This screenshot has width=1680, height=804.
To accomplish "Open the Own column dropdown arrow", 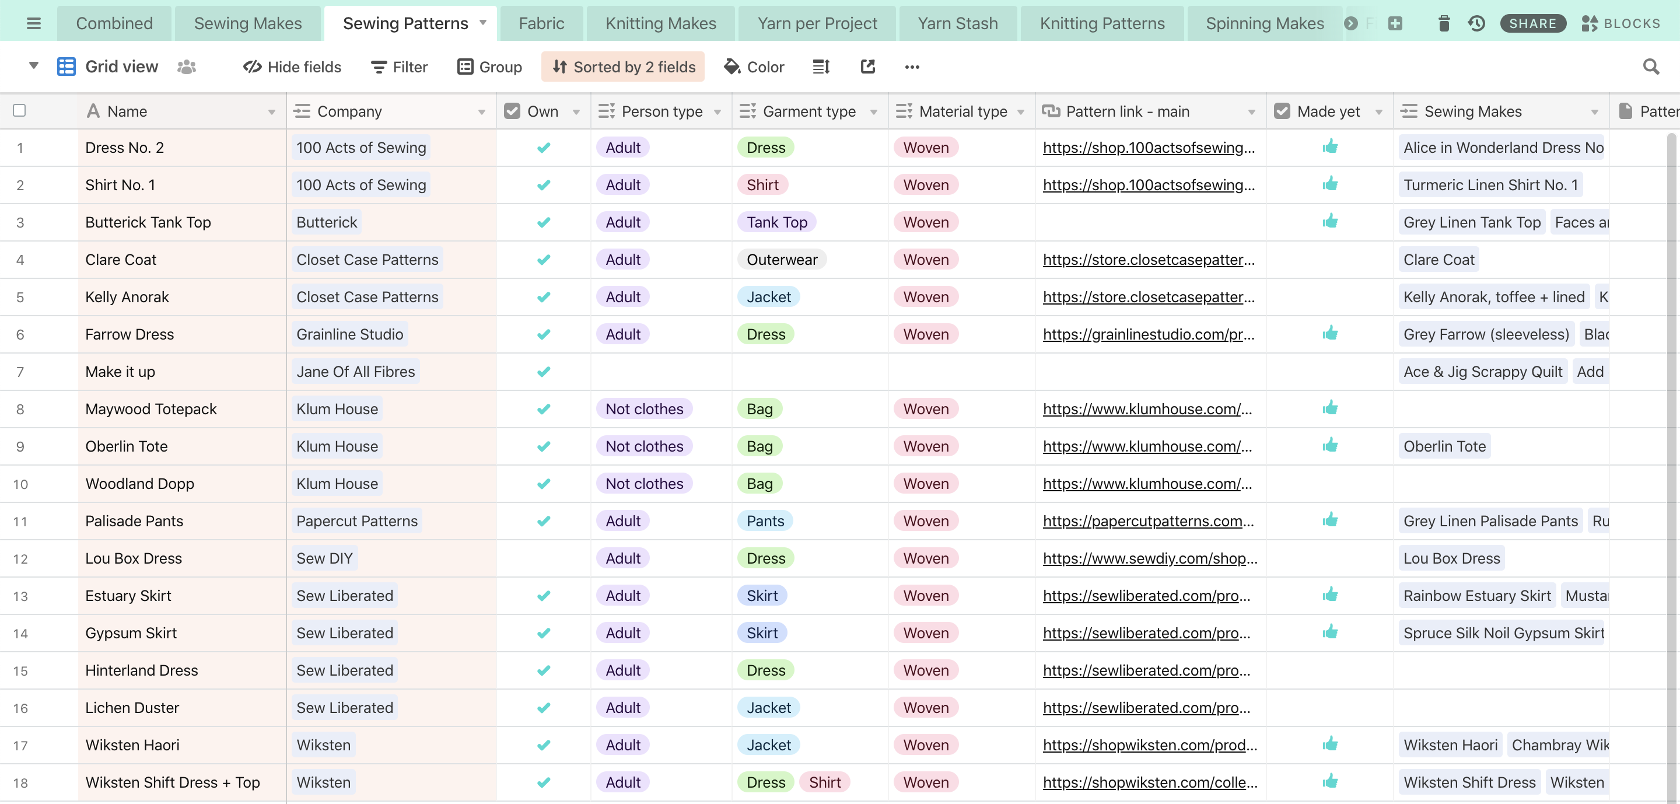I will (576, 112).
